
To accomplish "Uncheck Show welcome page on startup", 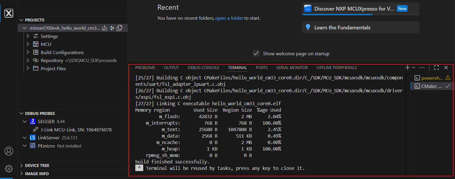I will point(256,53).
